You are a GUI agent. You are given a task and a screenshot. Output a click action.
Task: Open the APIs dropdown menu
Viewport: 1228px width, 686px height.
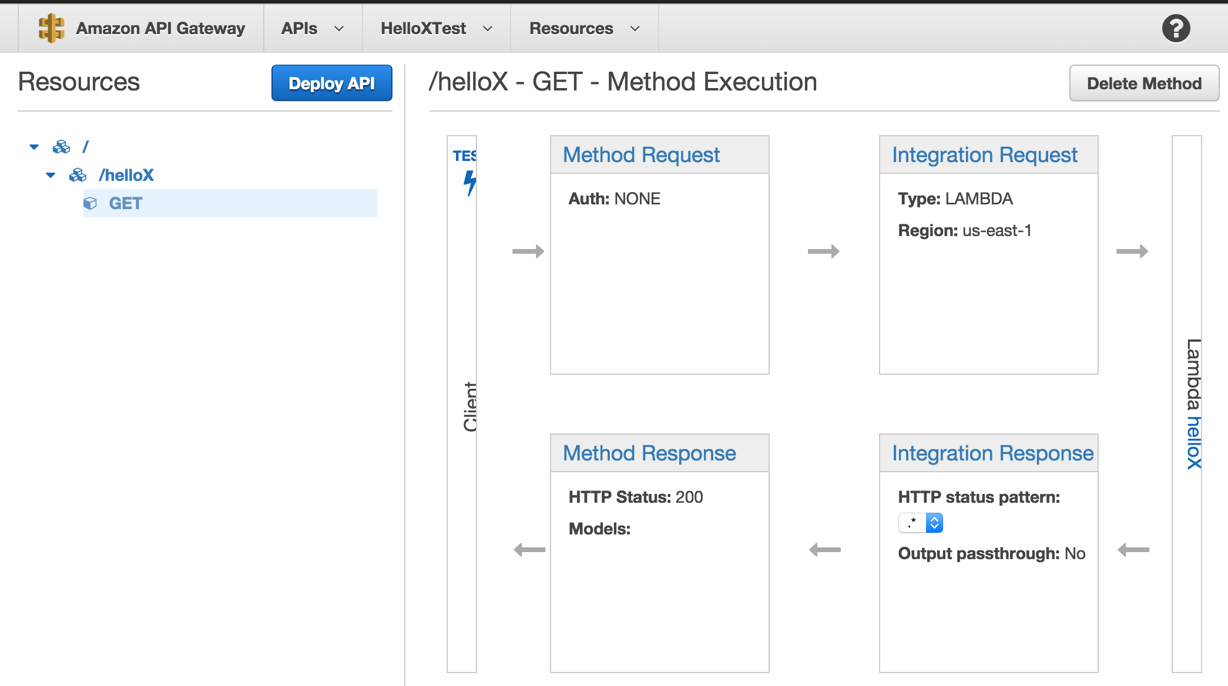313,28
